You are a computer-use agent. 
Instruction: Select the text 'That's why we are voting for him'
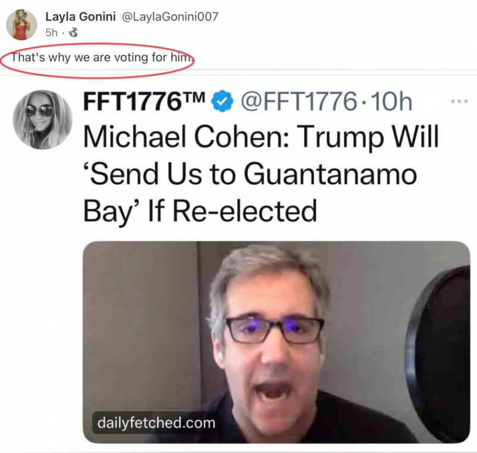[102, 57]
